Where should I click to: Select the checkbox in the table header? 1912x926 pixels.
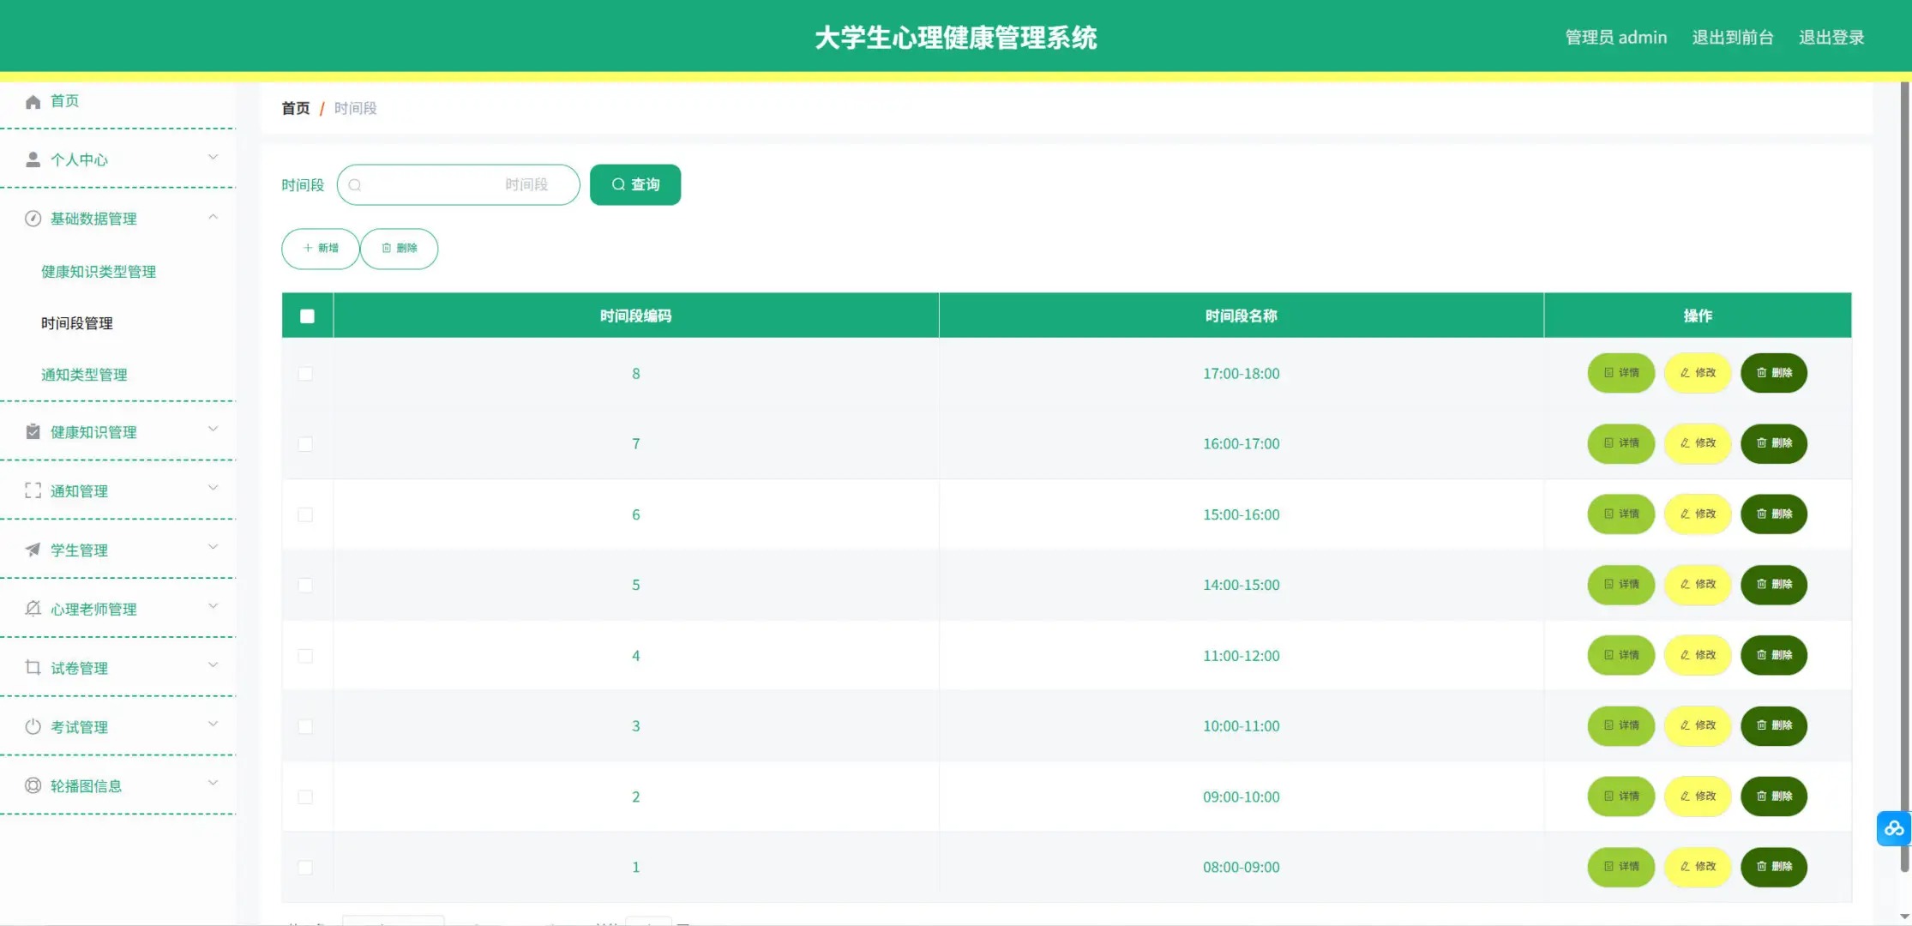[307, 316]
